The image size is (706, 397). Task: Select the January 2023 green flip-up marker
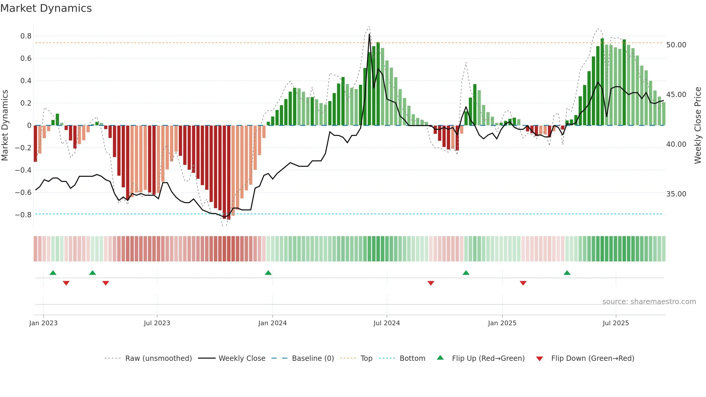(x=53, y=273)
